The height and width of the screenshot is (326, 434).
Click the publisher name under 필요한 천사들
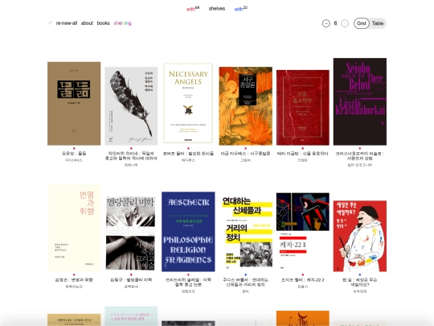pyautogui.click(x=188, y=160)
